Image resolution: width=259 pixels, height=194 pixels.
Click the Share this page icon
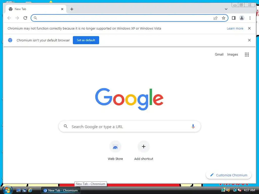coord(215,18)
